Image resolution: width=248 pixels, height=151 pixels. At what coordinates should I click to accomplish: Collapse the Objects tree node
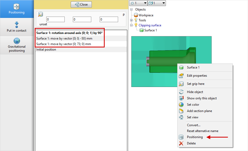pyautogui.click(x=131, y=9)
